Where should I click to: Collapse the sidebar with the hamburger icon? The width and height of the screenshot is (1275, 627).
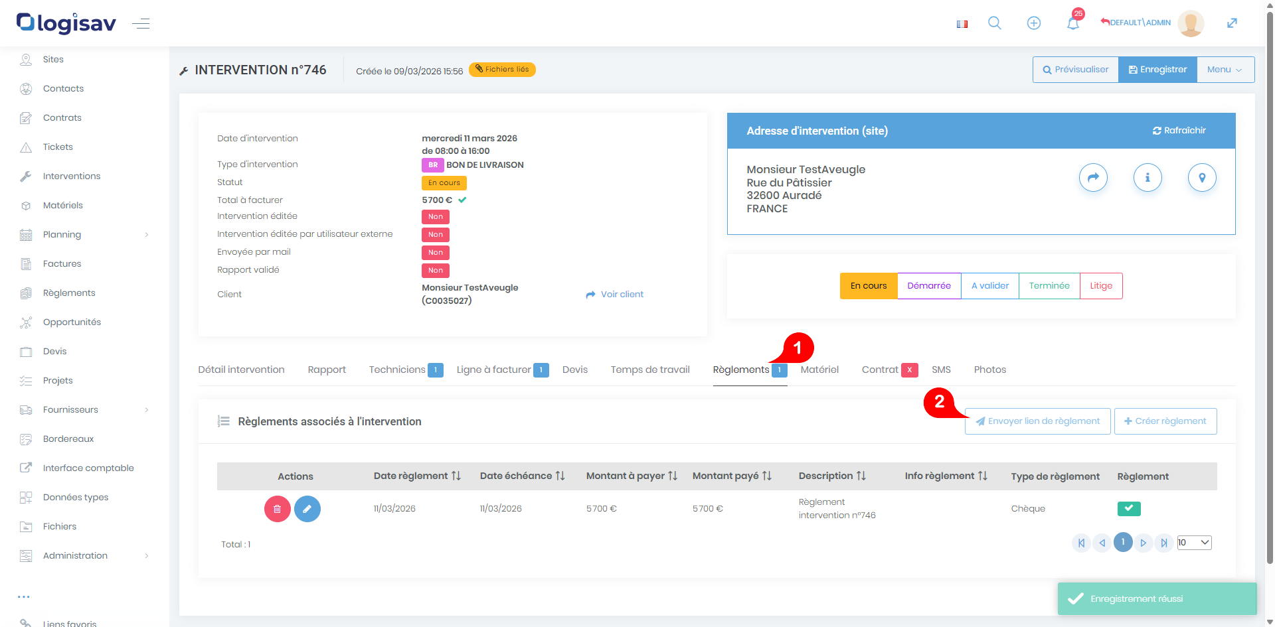pyautogui.click(x=141, y=24)
